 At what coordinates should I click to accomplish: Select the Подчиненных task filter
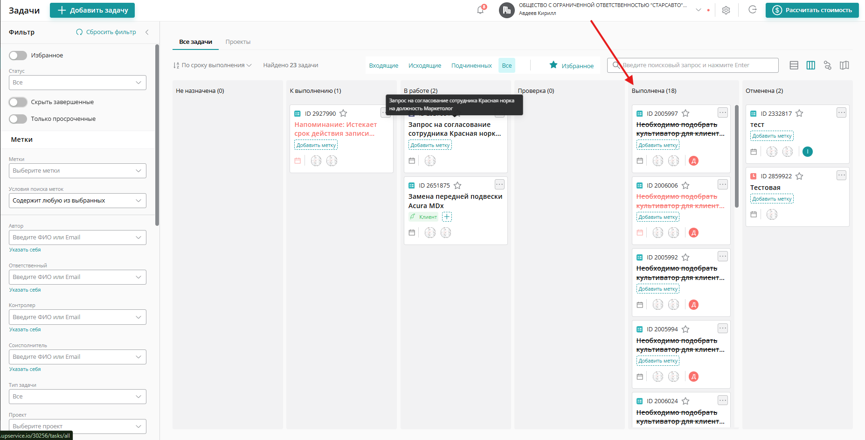click(471, 65)
